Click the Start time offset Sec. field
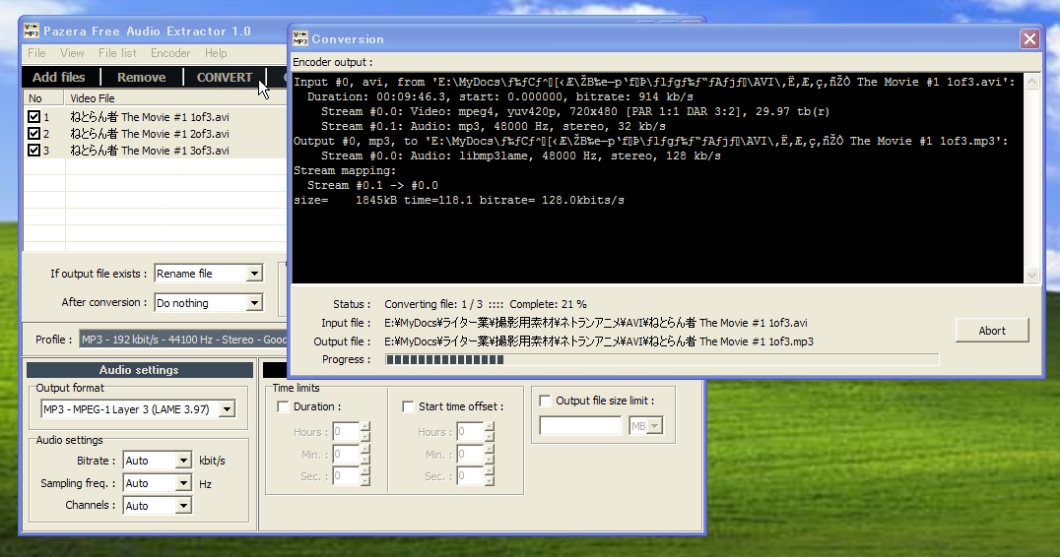Viewport: 1060px width, 557px height. 471,476
